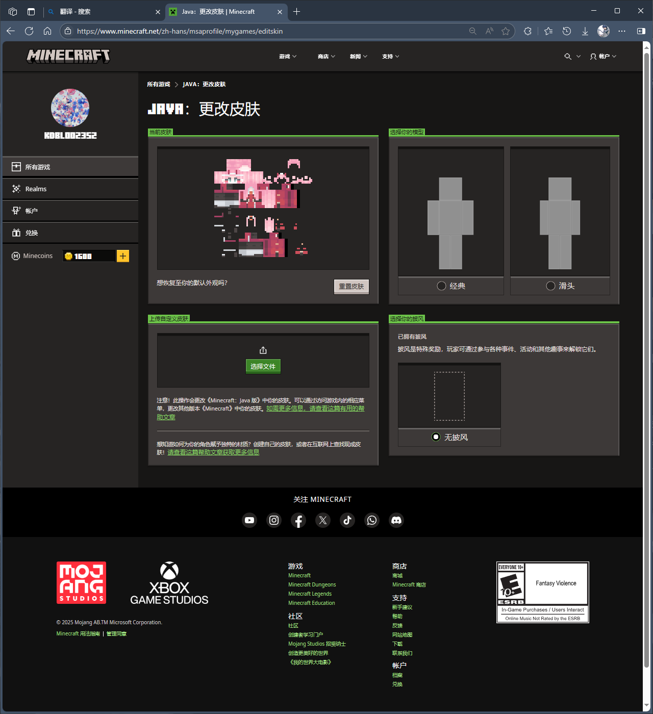The height and width of the screenshot is (714, 653).
Task: Click the X (Twitter) social icon
Action: click(x=323, y=520)
